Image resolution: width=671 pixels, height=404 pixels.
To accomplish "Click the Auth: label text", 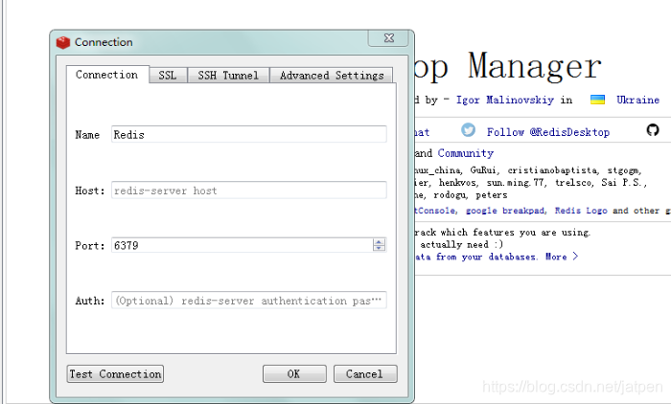I will 90,301.
